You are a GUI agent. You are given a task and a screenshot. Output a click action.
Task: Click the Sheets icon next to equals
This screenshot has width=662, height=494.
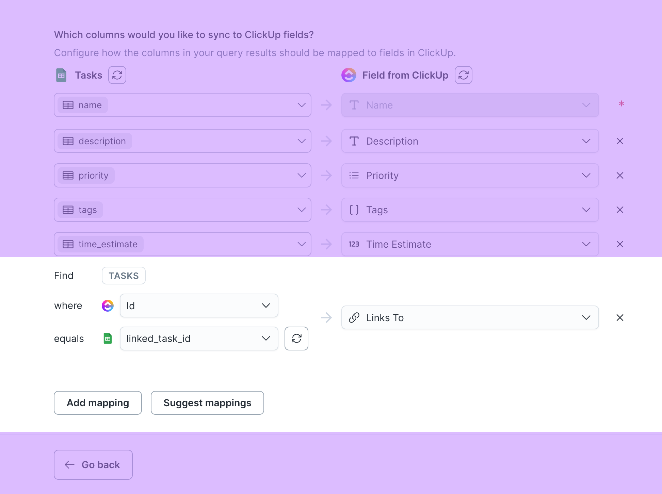[108, 339]
